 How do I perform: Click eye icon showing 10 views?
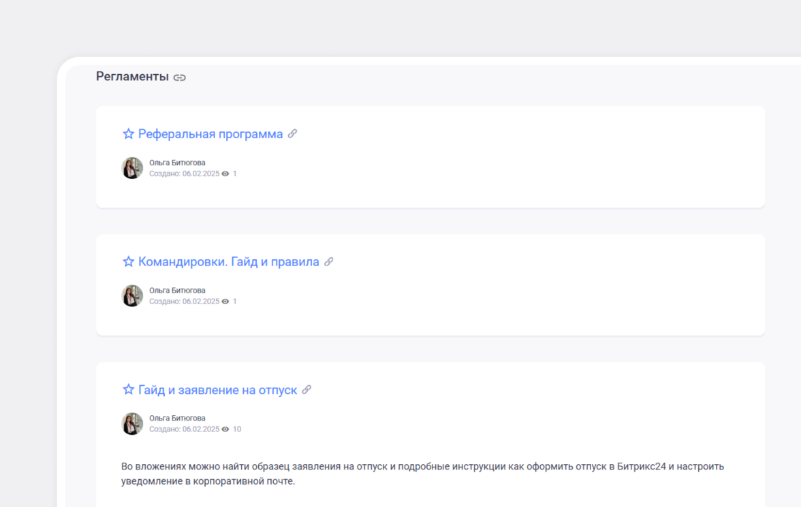(x=225, y=429)
